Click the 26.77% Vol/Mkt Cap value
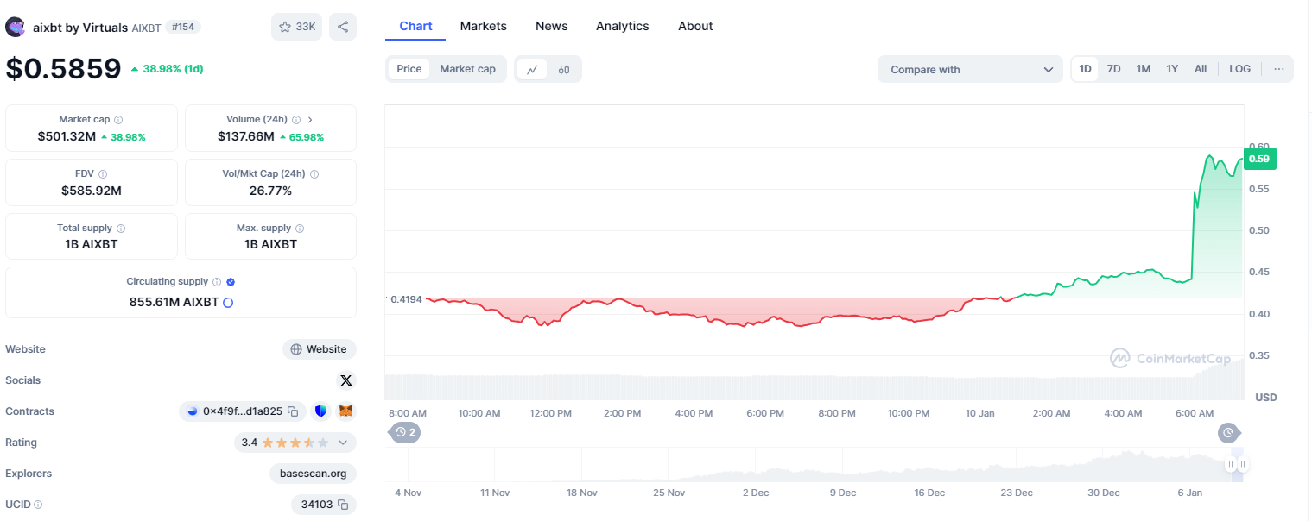The width and height of the screenshot is (1312, 521). point(270,191)
